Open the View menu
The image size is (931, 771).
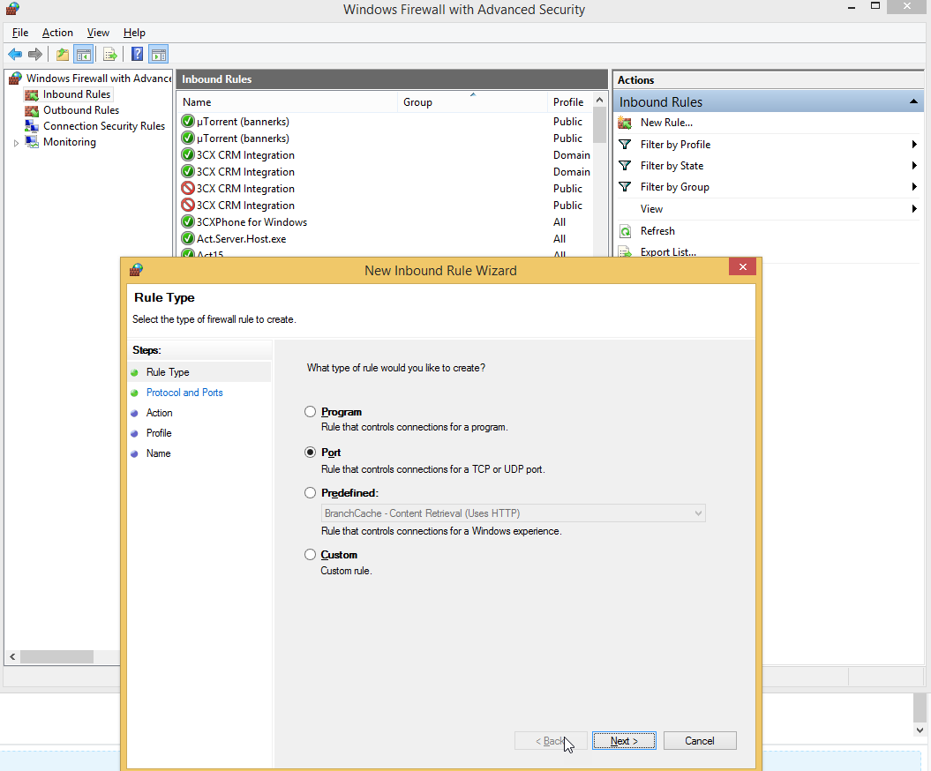click(98, 33)
